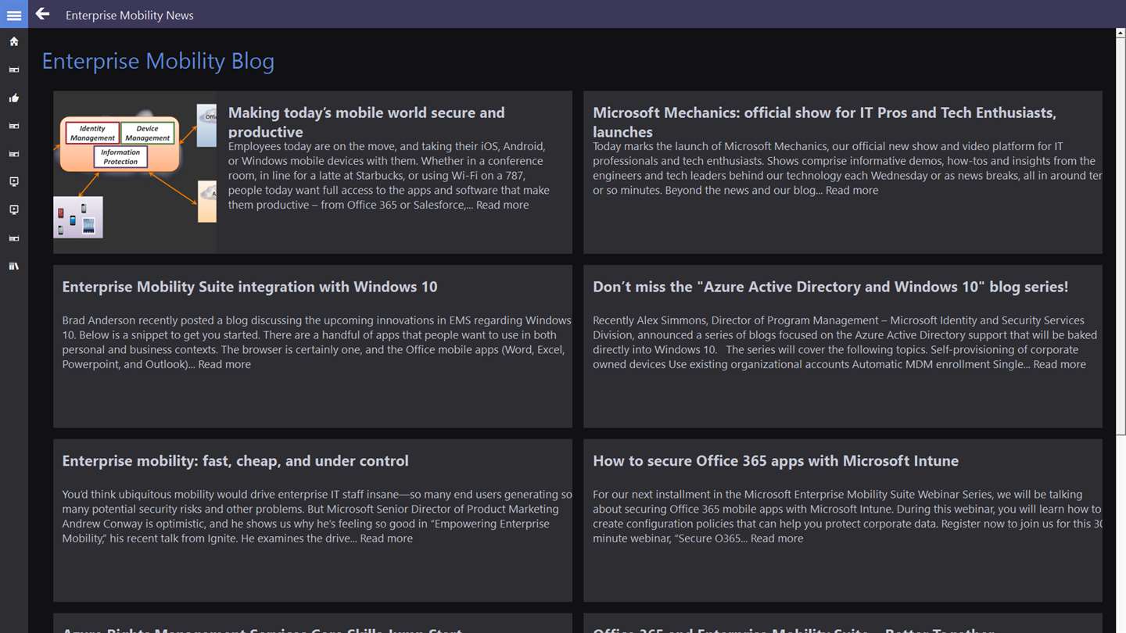Read more about Azure Active Directory blog series
Viewport: 1126px width, 633px height.
tap(1060, 364)
